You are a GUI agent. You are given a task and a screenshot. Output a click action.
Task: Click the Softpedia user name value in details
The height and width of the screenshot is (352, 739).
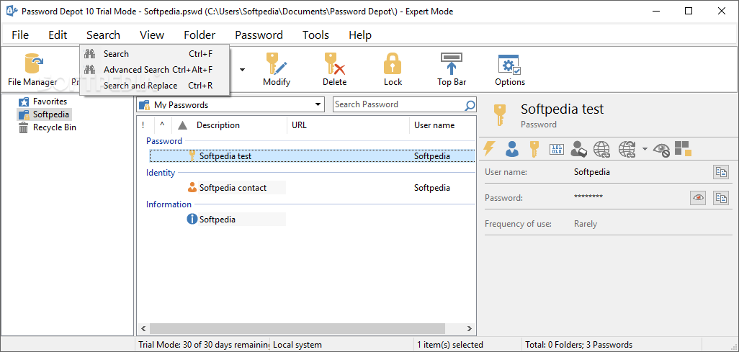(x=592, y=172)
